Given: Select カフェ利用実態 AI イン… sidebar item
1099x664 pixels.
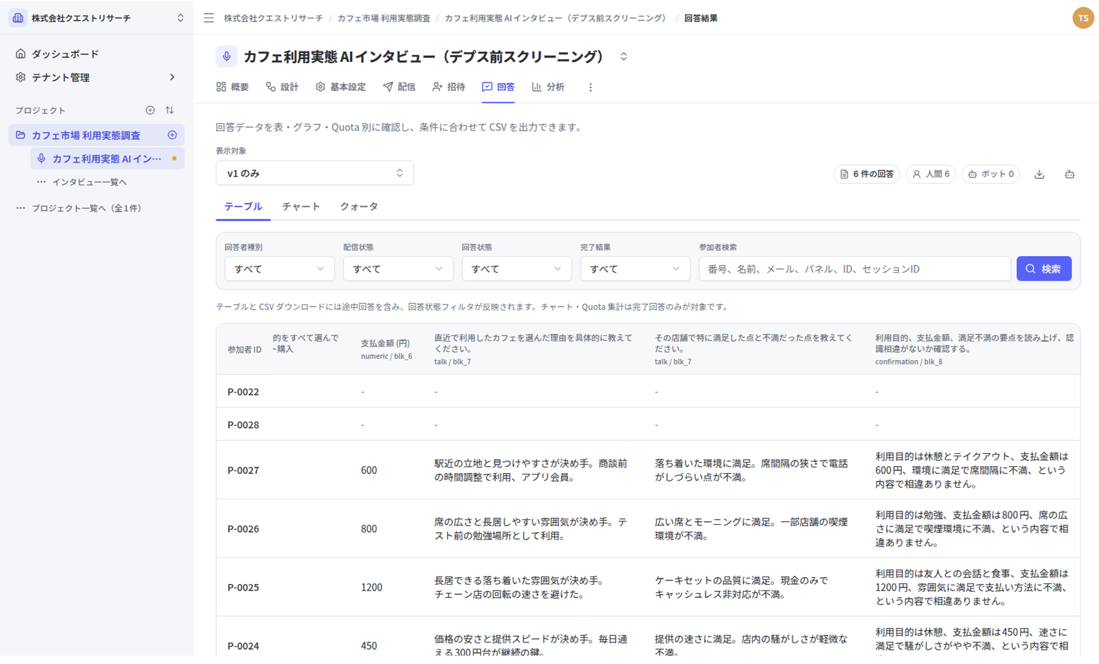Looking at the screenshot, I should pyautogui.click(x=107, y=158).
